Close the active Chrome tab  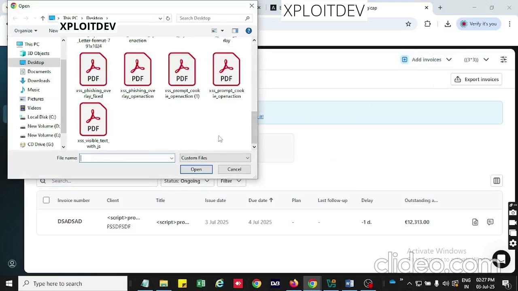(x=427, y=8)
